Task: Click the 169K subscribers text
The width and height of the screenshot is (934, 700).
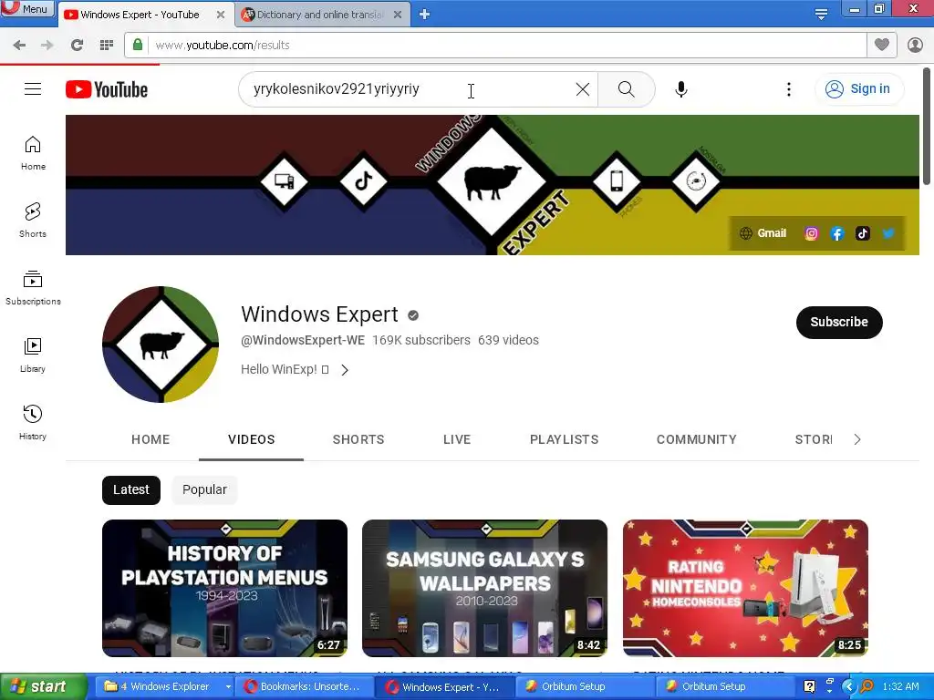Action: tap(421, 340)
